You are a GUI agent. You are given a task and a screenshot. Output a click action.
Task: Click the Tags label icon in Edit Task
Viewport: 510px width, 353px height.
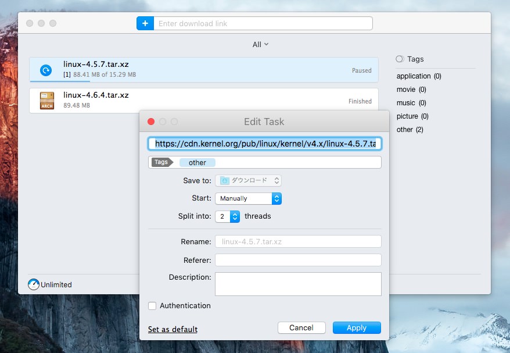[162, 162]
